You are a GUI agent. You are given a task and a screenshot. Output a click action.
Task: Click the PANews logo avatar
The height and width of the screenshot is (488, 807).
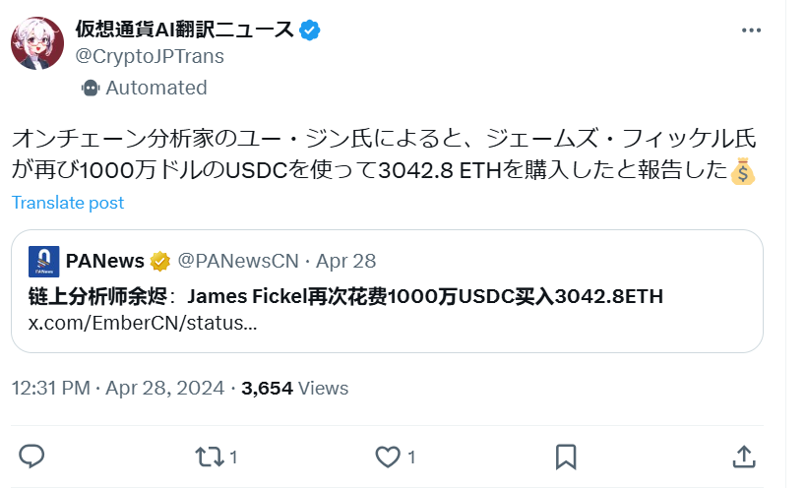point(43,262)
